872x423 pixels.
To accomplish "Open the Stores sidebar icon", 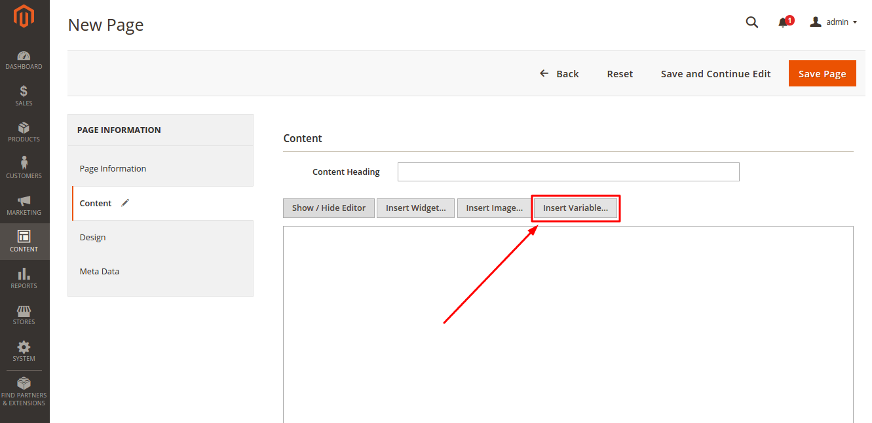I will coord(24,311).
